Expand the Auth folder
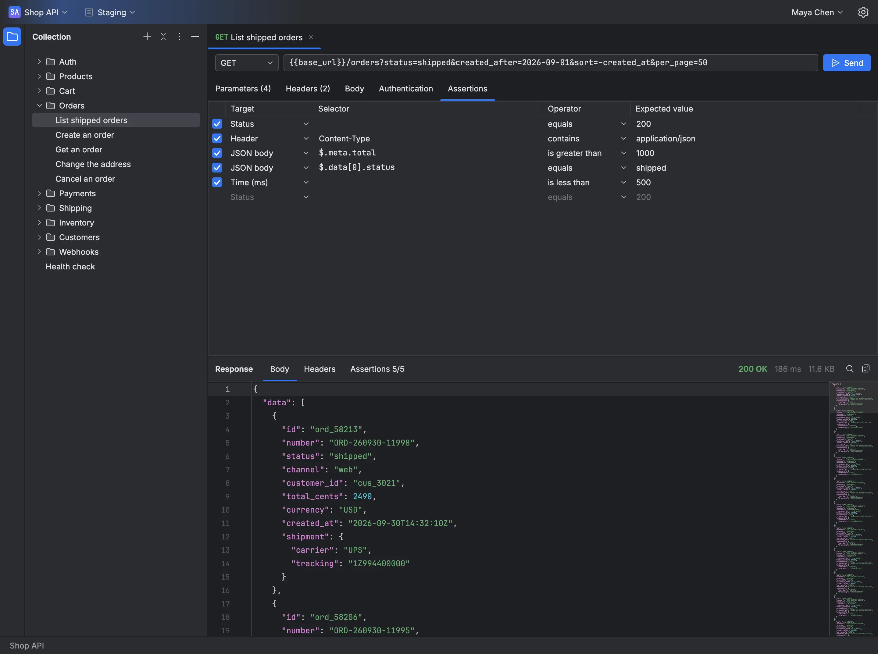The image size is (878, 654). (x=39, y=62)
